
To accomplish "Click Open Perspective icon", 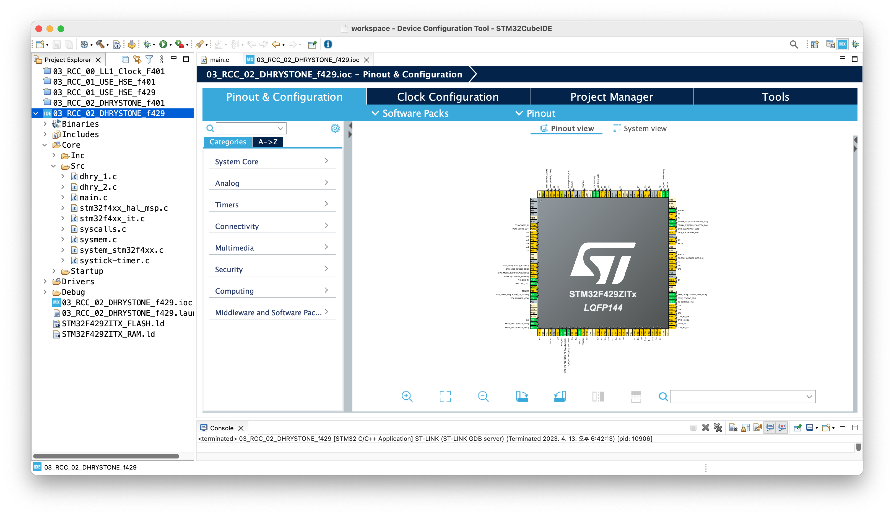I will click(814, 44).
